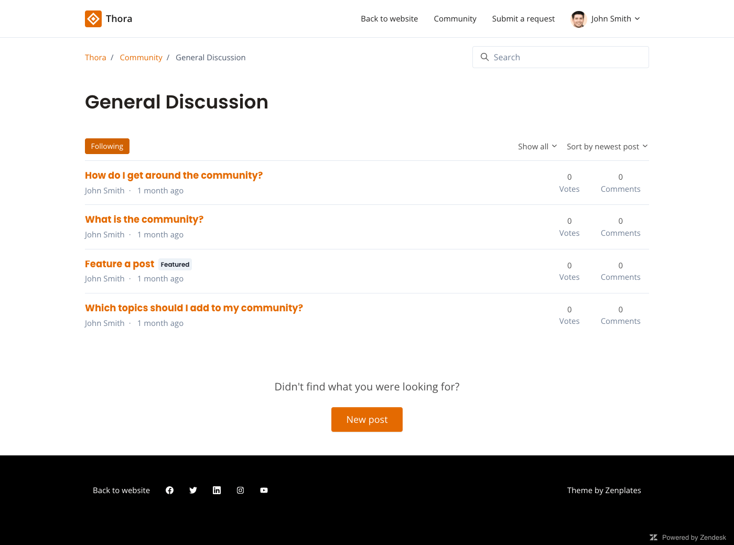Click the Theme by Zenplates footer link
The image size is (734, 545).
click(x=603, y=490)
